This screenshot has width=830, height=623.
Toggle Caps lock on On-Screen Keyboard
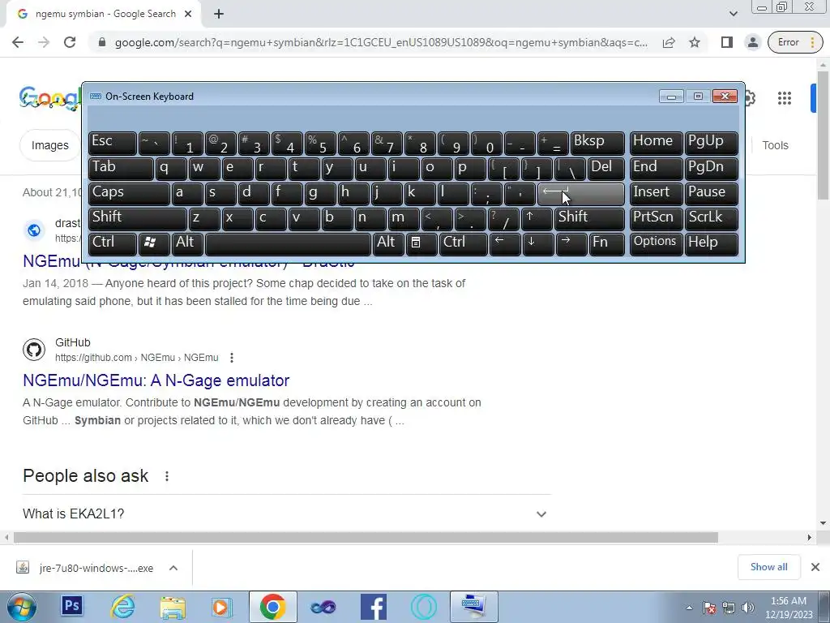pyautogui.click(x=129, y=194)
